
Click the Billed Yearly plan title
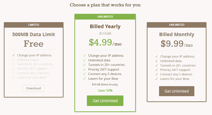click(x=105, y=27)
